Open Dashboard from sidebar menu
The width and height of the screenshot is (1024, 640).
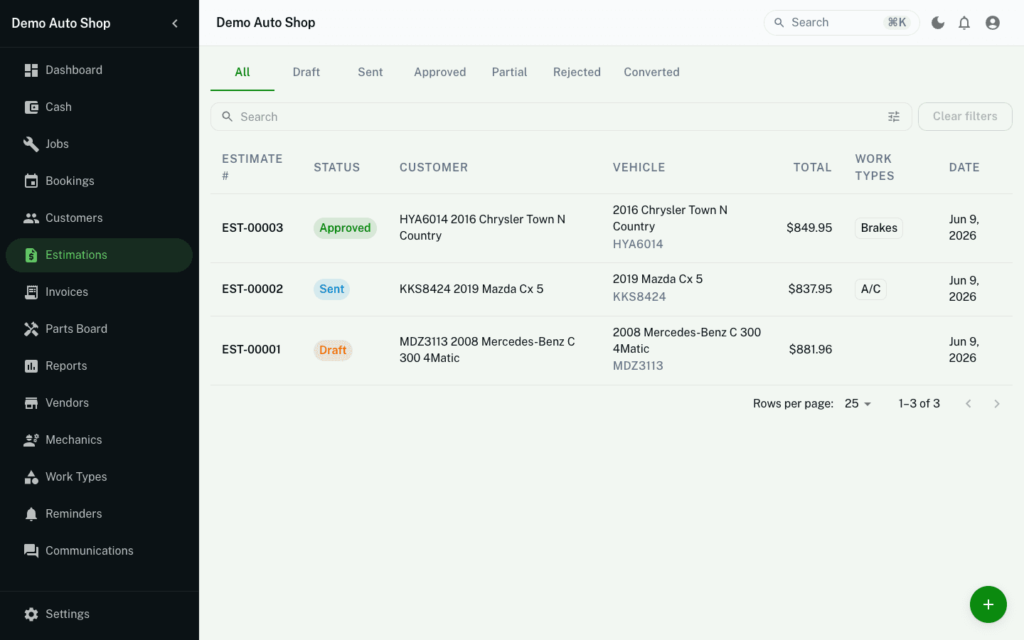pos(100,70)
